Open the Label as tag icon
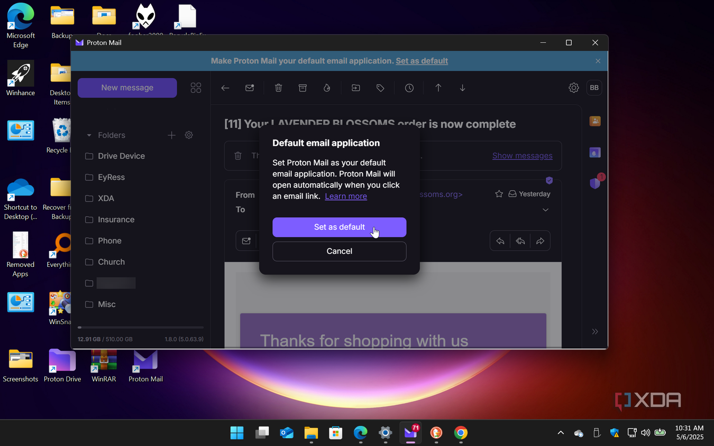714x446 pixels. [x=380, y=88]
